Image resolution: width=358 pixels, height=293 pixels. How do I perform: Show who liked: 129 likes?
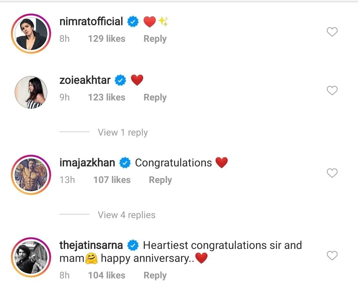106,39
